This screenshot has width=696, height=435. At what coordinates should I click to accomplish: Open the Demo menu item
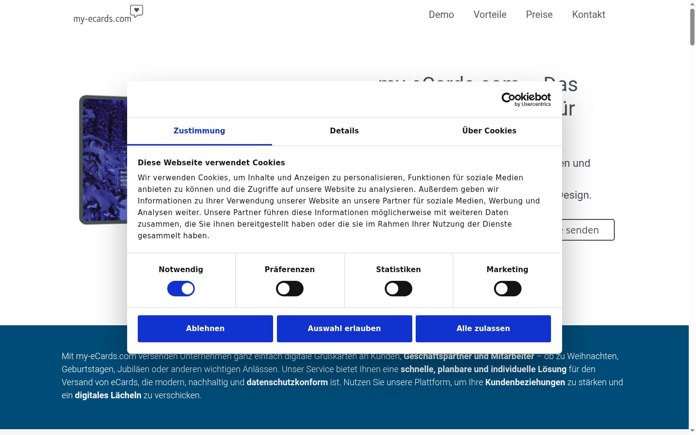point(441,14)
